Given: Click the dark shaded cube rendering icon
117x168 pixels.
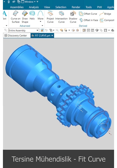Looking at the screenshot, I should point(97,30).
